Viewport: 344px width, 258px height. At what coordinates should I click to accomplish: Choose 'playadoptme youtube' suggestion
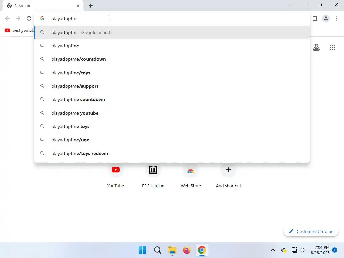tap(172, 113)
